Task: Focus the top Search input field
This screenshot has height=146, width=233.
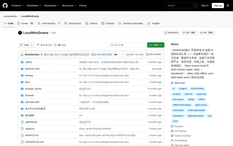Action: (x=182, y=5)
